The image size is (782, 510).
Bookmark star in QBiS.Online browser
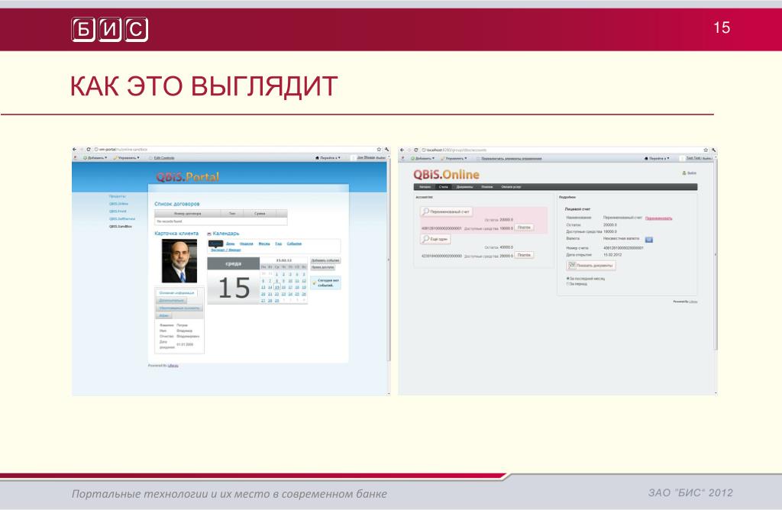tap(706, 150)
